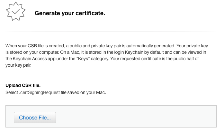The width and height of the screenshot is (224, 132).
Task: Click the word "Select" before .certSigningRequest
Action: (x=12, y=92)
